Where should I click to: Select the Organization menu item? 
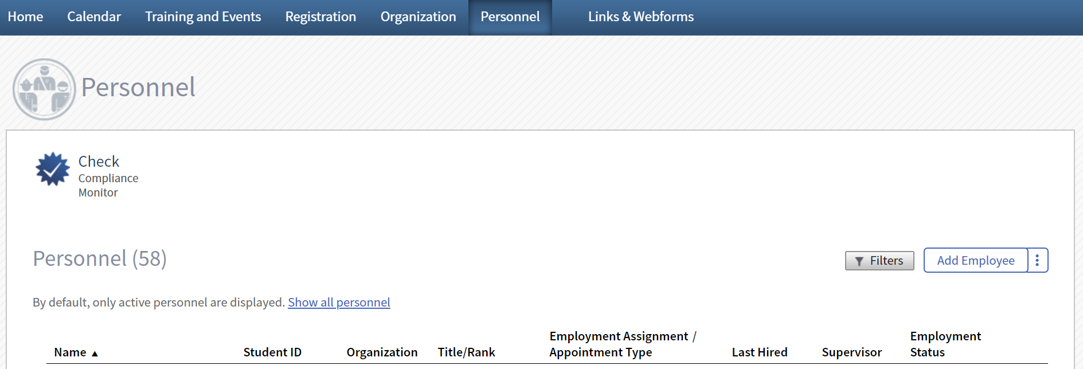coord(418,17)
